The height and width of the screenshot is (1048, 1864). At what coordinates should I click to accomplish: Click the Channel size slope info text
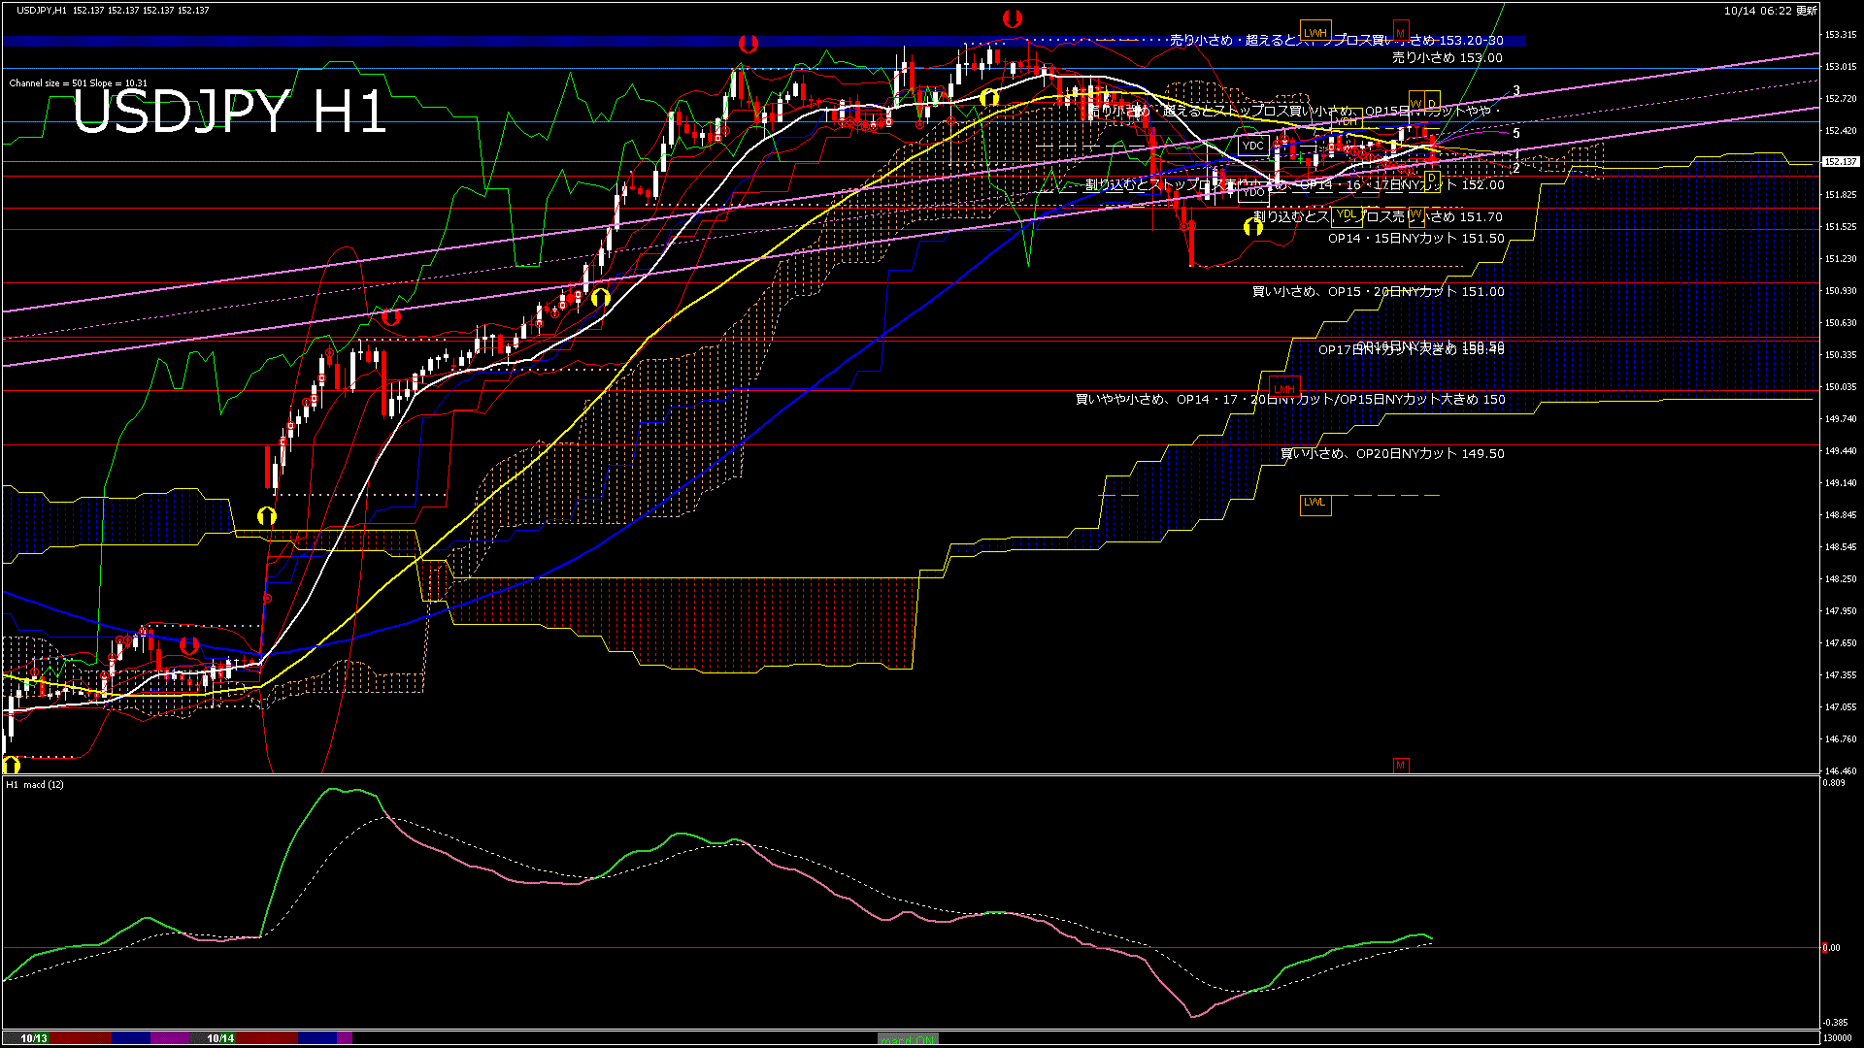click(78, 83)
